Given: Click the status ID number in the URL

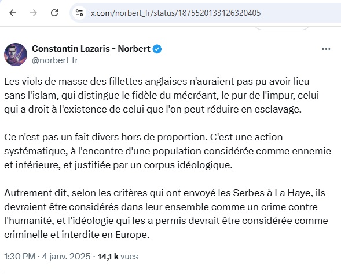Looking at the screenshot, I should pyautogui.click(x=219, y=13).
